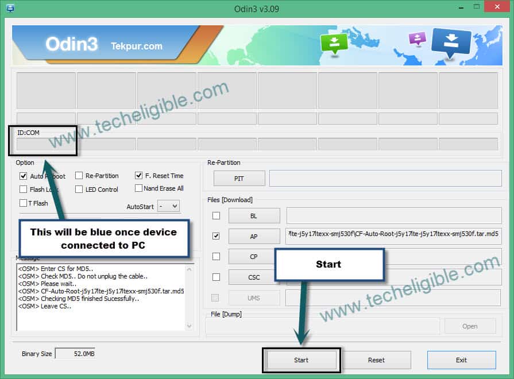Uncheck the AP file checkbox
The width and height of the screenshot is (514, 379).
coord(216,236)
